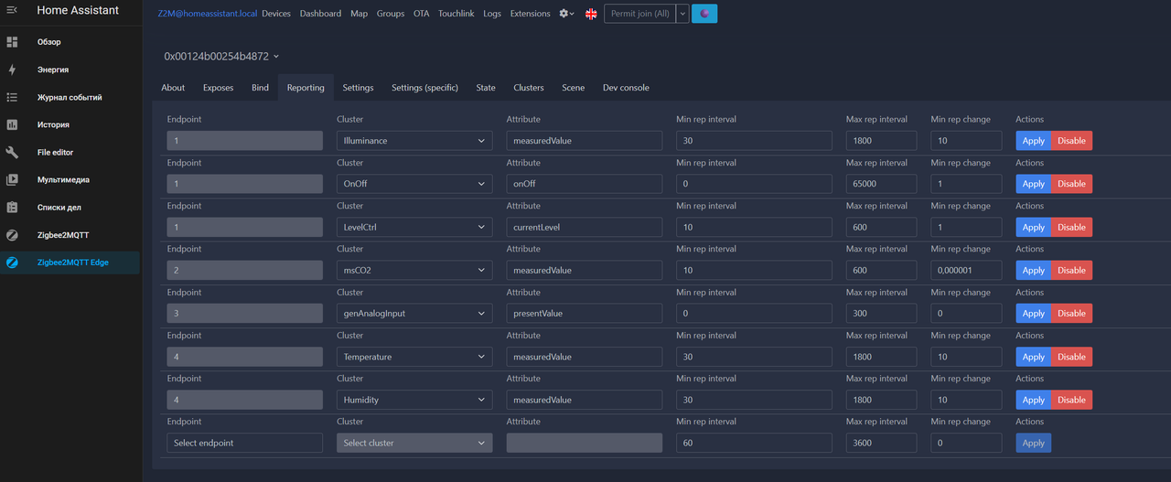Collapse the Home Assistant sidebar menu icon
This screenshot has height=482, width=1171.
tap(12, 10)
